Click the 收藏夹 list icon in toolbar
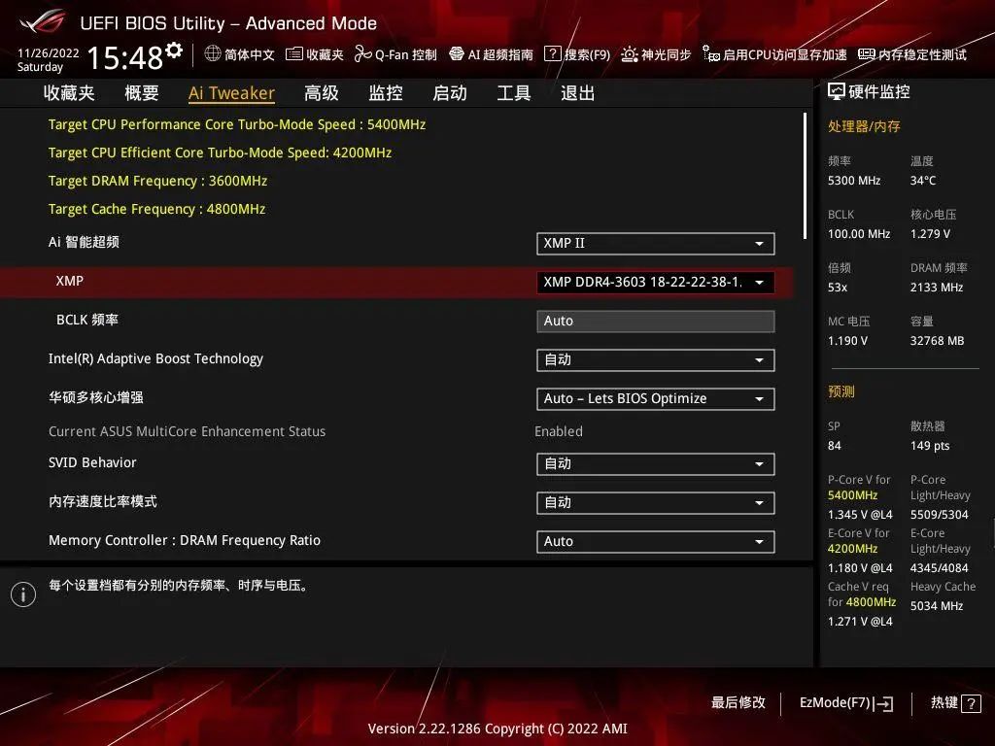 click(x=293, y=54)
